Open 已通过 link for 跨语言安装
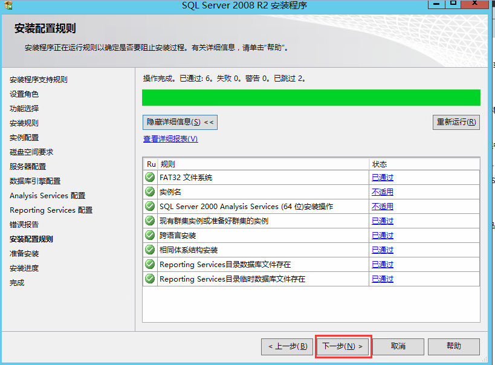The width and height of the screenshot is (495, 365). 383,236
